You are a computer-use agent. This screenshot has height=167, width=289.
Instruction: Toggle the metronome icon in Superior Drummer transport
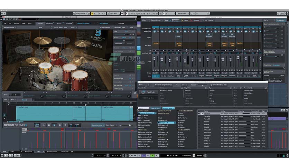point(65,125)
